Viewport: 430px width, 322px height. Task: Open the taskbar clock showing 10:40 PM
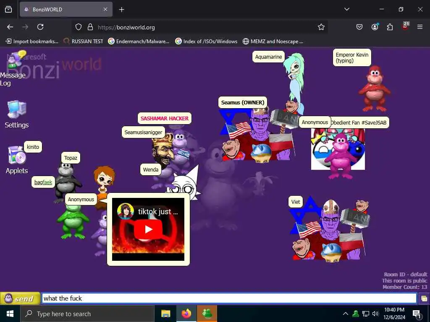point(394,314)
